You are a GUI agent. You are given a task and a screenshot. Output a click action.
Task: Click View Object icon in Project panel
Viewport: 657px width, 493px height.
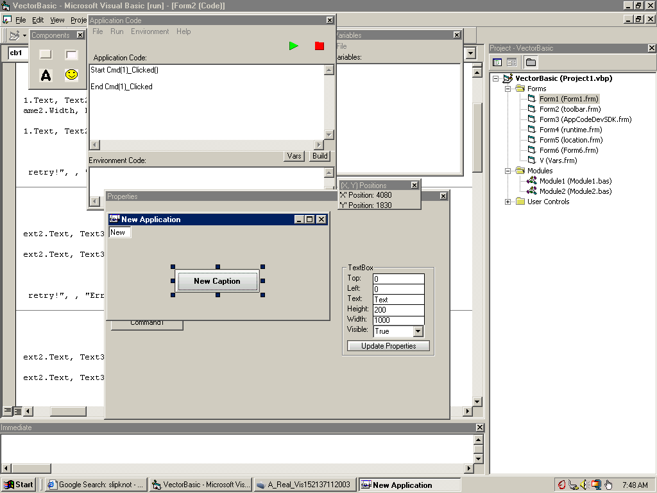(x=511, y=62)
